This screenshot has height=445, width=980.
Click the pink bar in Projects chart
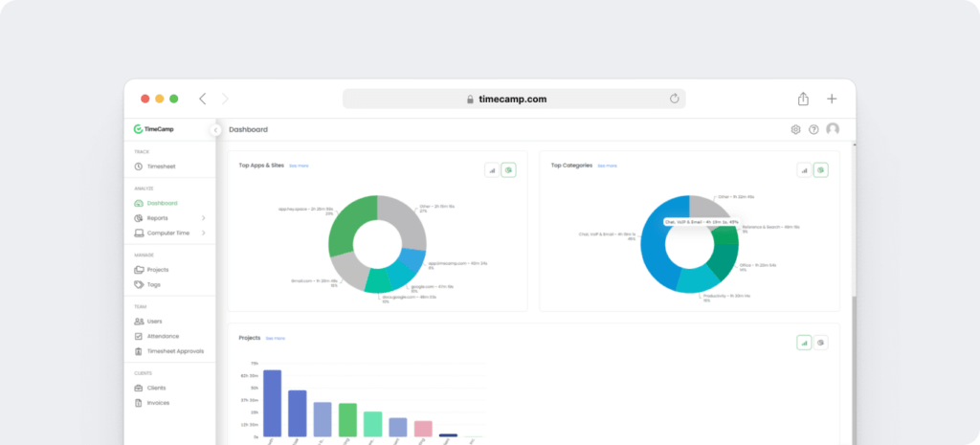coord(423,429)
